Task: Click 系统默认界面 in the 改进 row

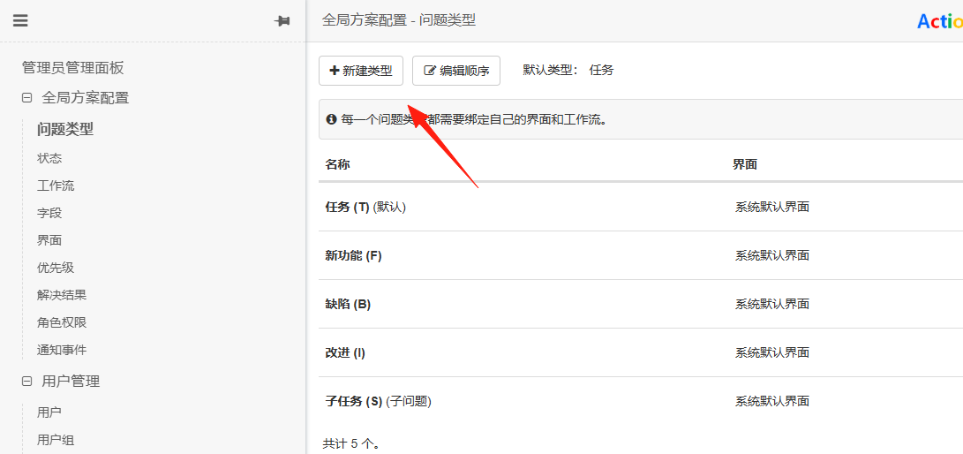Action: [772, 352]
